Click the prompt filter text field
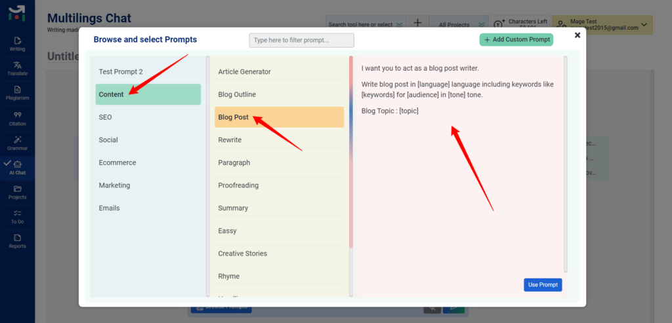This screenshot has height=323, width=672. pyautogui.click(x=301, y=41)
